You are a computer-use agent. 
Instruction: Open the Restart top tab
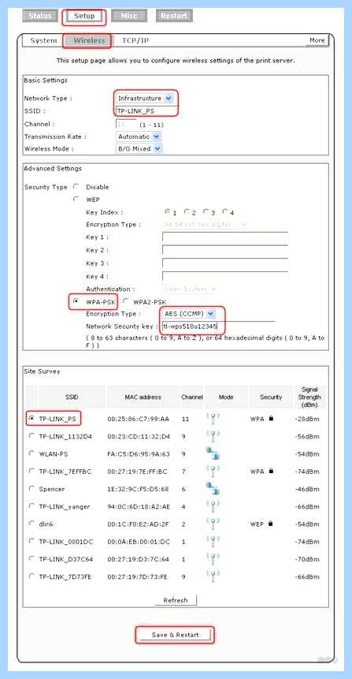(x=174, y=16)
